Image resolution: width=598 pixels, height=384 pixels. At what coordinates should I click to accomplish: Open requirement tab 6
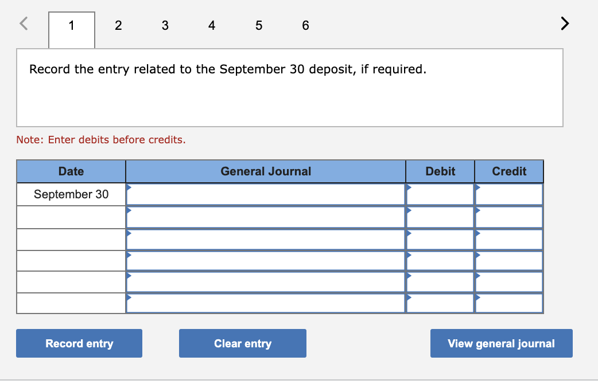[x=305, y=25]
